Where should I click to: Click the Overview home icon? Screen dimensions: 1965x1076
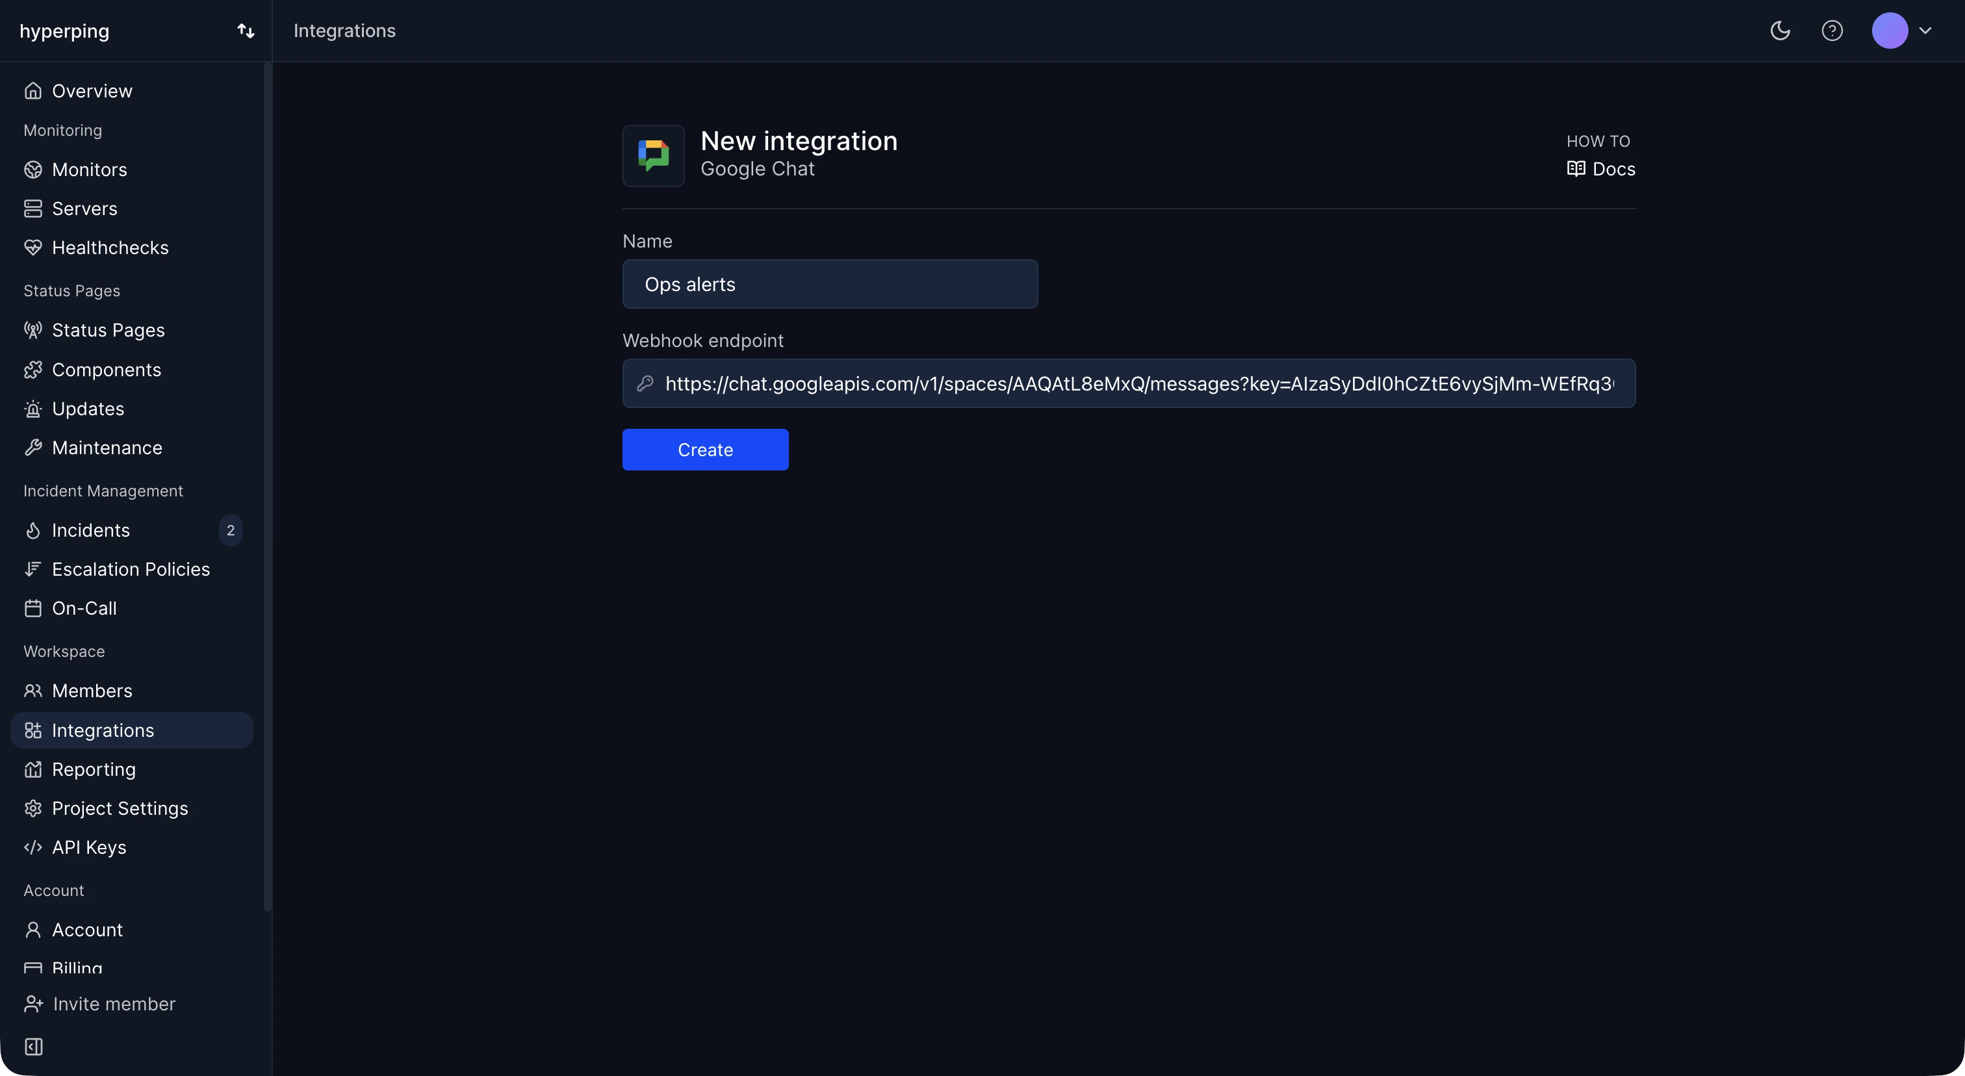(x=32, y=91)
